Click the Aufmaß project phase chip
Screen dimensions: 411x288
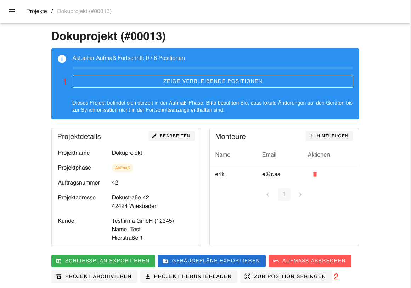[x=122, y=168]
